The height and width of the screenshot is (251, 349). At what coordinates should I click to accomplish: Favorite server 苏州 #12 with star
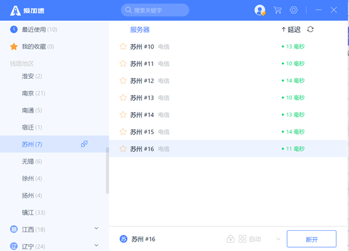point(123,81)
